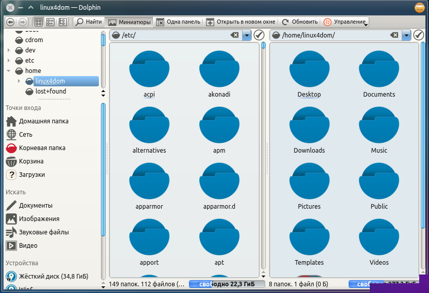Refresh with the Обновить button
Image resolution: width=429 pixels, height=293 pixels.
click(300, 22)
